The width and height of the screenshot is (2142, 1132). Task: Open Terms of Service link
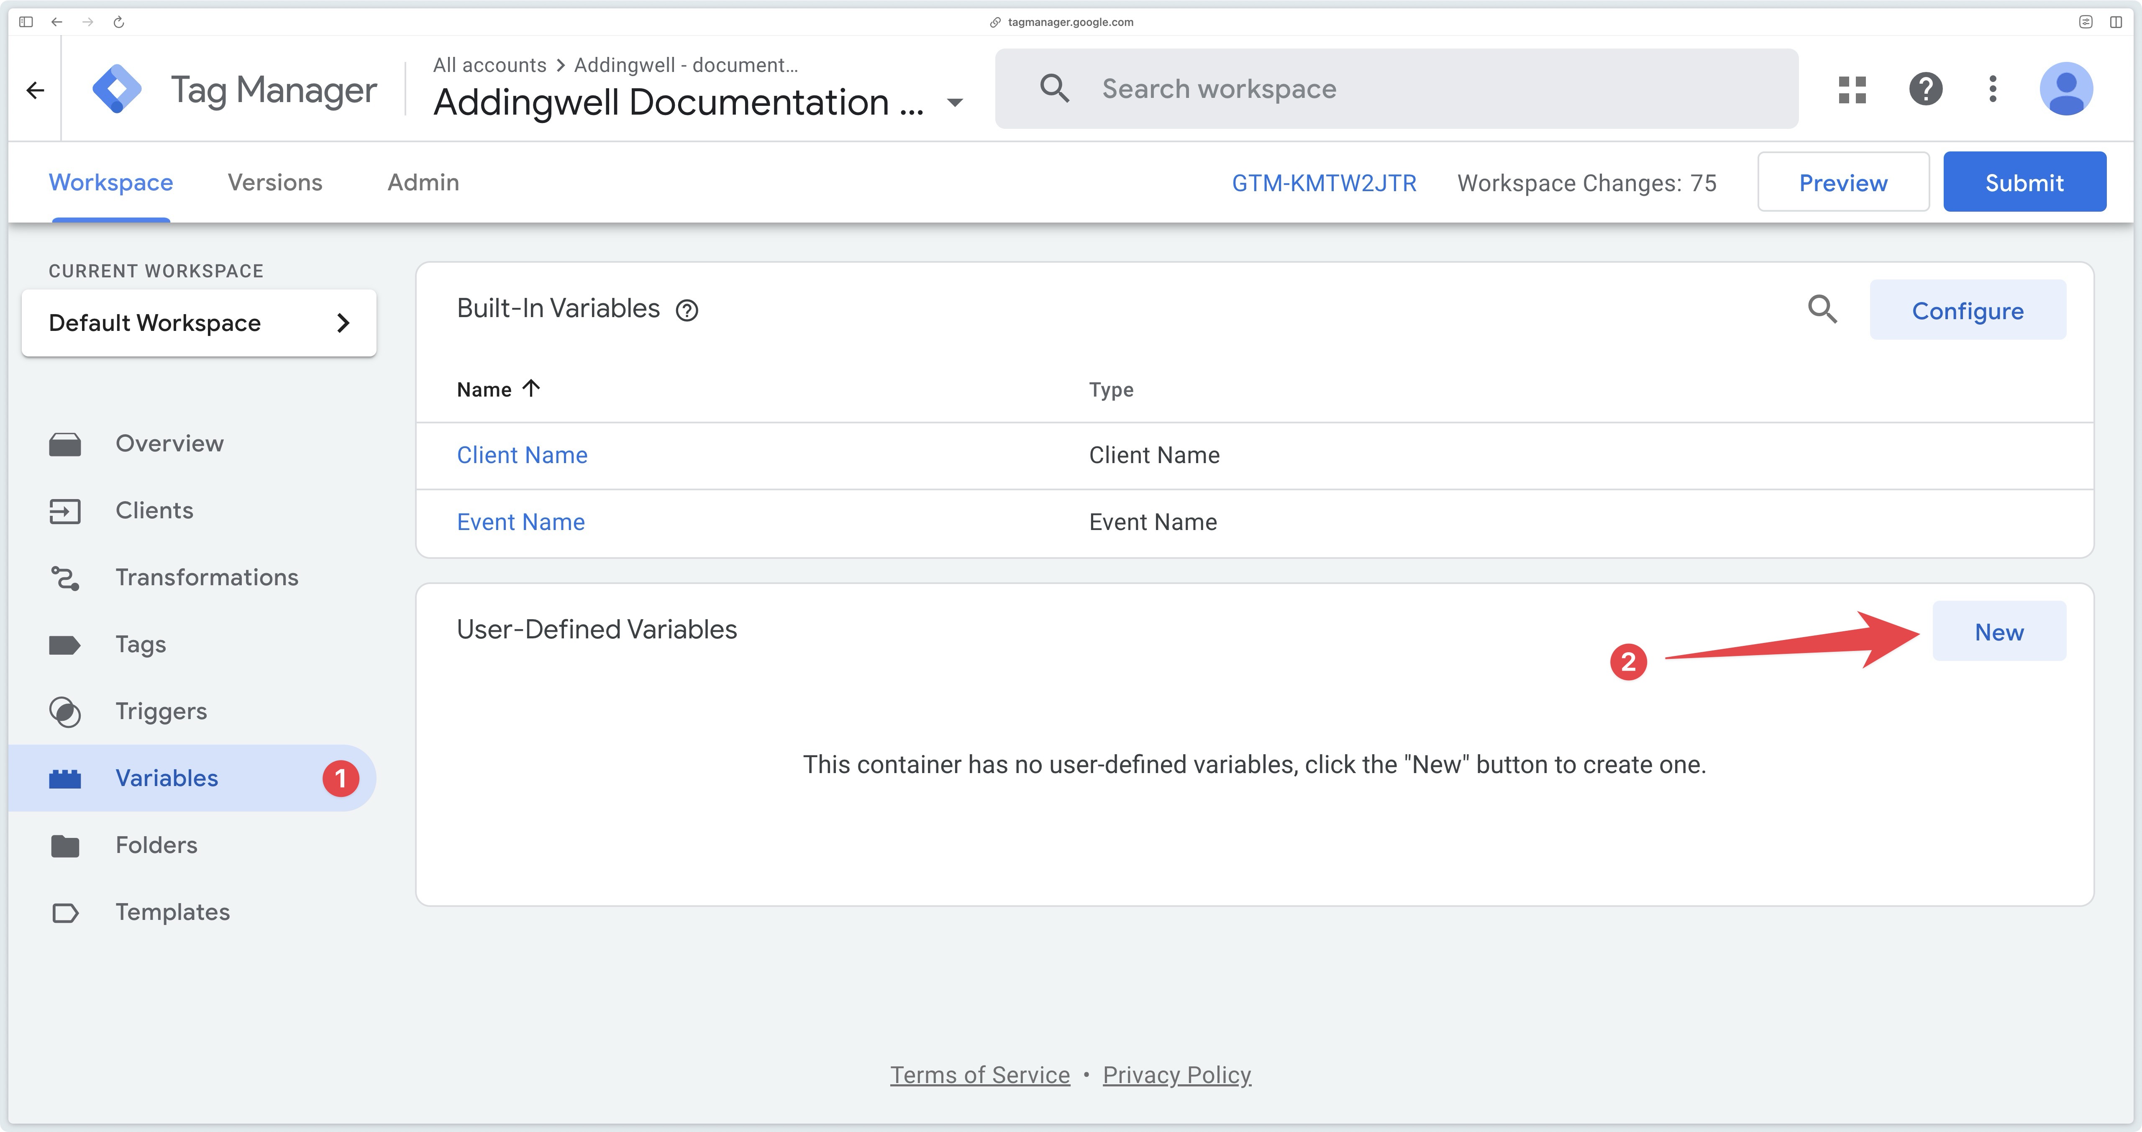[x=979, y=1076]
